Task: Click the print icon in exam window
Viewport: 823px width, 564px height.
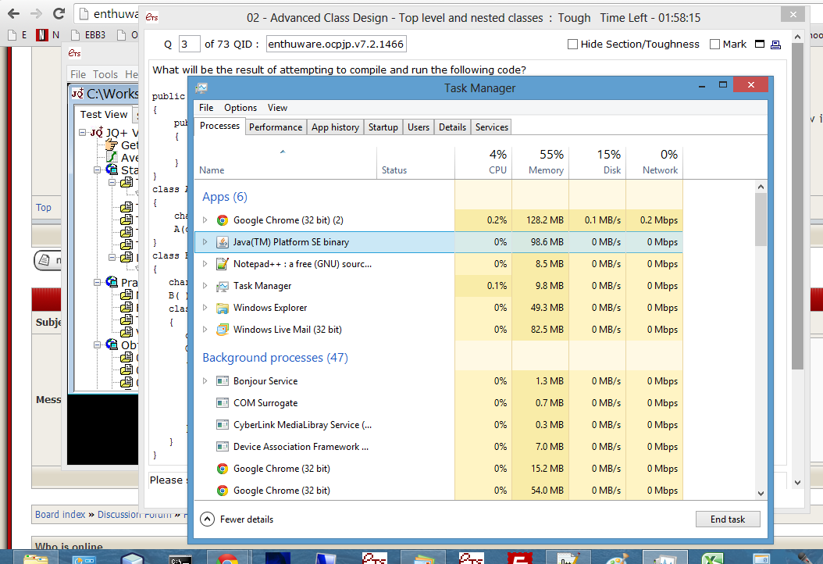Action: pyautogui.click(x=776, y=45)
